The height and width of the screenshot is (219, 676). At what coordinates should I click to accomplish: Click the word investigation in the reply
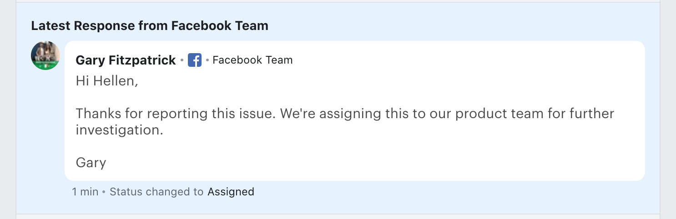119,130
